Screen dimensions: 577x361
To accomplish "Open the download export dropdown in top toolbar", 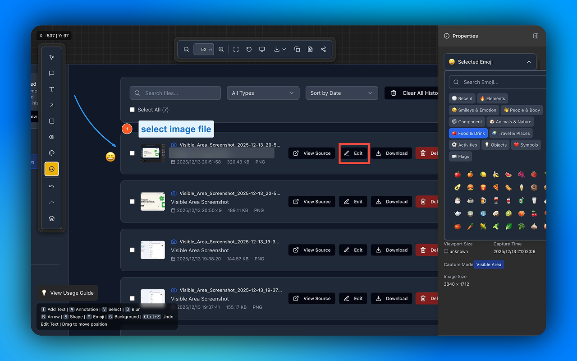I will [280, 49].
